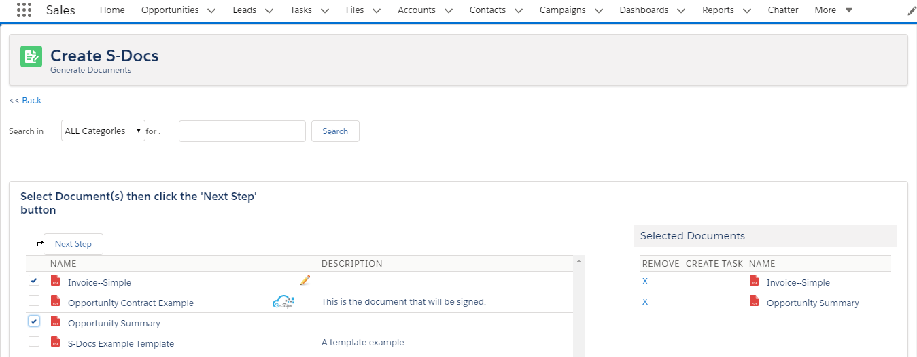Open the Leads tab

pos(245,10)
